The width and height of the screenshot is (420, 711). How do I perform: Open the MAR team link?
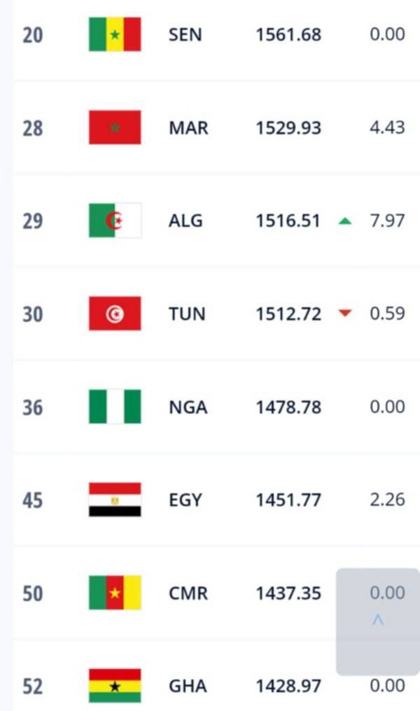pyautogui.click(x=188, y=128)
